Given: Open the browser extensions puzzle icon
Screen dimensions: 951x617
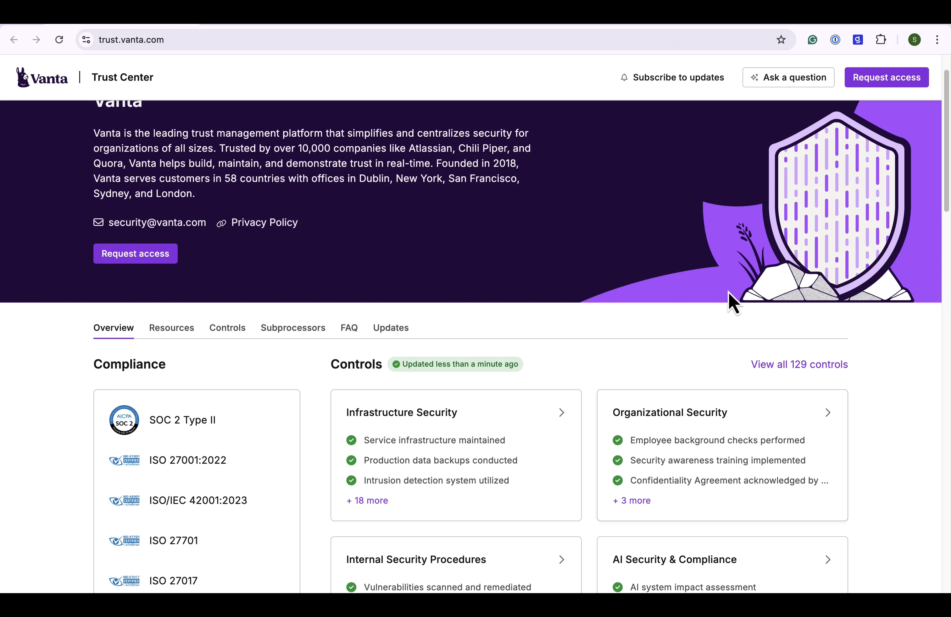Looking at the screenshot, I should coord(881,40).
